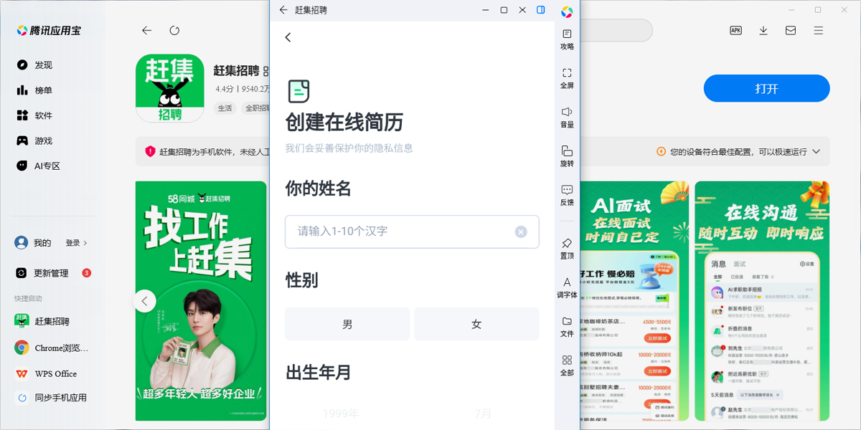Screen dimensions: 861x430
Task: Select 女 as gender
Action: [476, 324]
